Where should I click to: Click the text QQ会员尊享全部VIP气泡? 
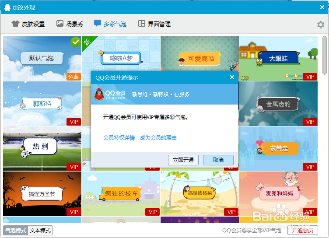coord(252,231)
